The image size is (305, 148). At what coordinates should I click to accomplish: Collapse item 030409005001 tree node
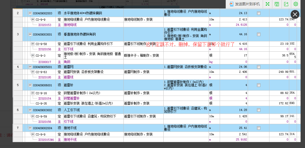pyautogui.click(x=30, y=67)
